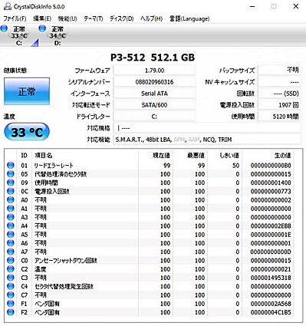Open the 言語(Language) menu
The width and height of the screenshot is (306, 326).
(x=189, y=18)
